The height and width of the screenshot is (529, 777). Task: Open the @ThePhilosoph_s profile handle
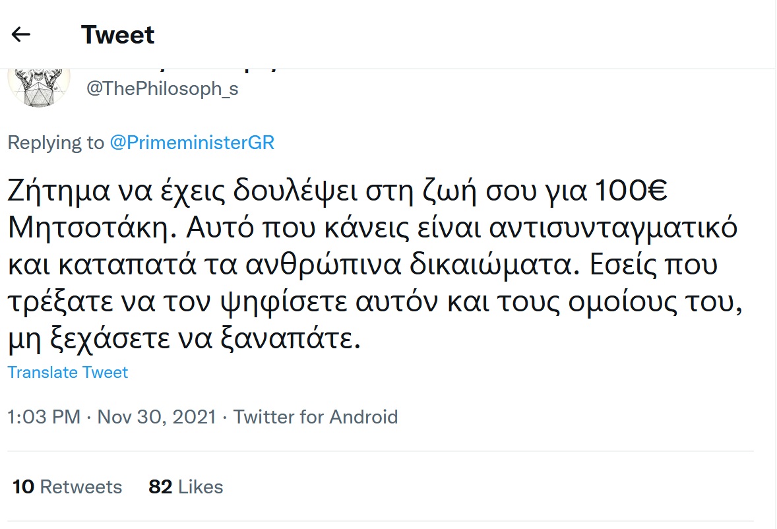click(x=162, y=89)
